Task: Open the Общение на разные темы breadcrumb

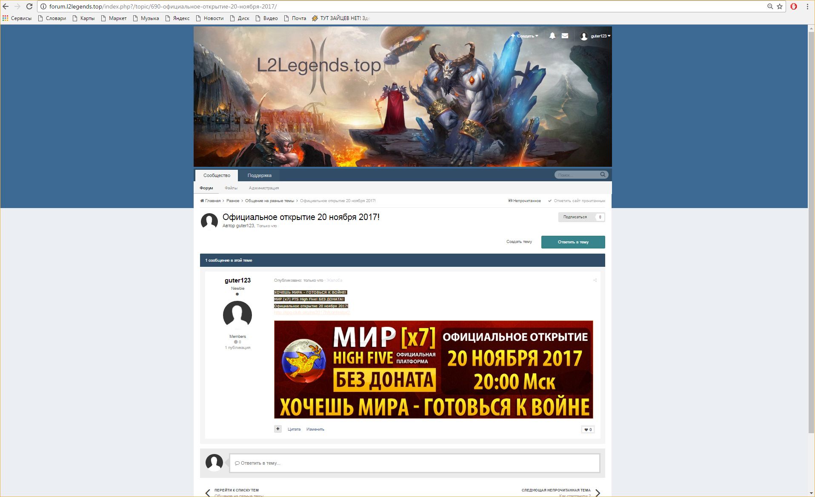Action: click(269, 201)
